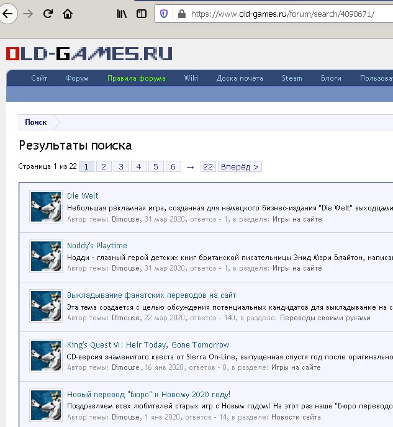Open the King's Quest VI thread

(x=148, y=344)
